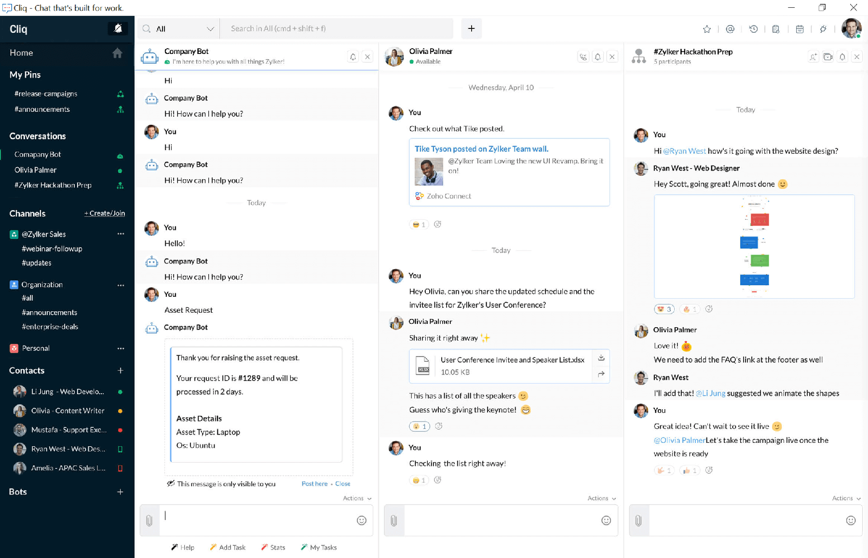The height and width of the screenshot is (558, 868).
Task: Open the calendar icon in top bar
Action: [800, 29]
